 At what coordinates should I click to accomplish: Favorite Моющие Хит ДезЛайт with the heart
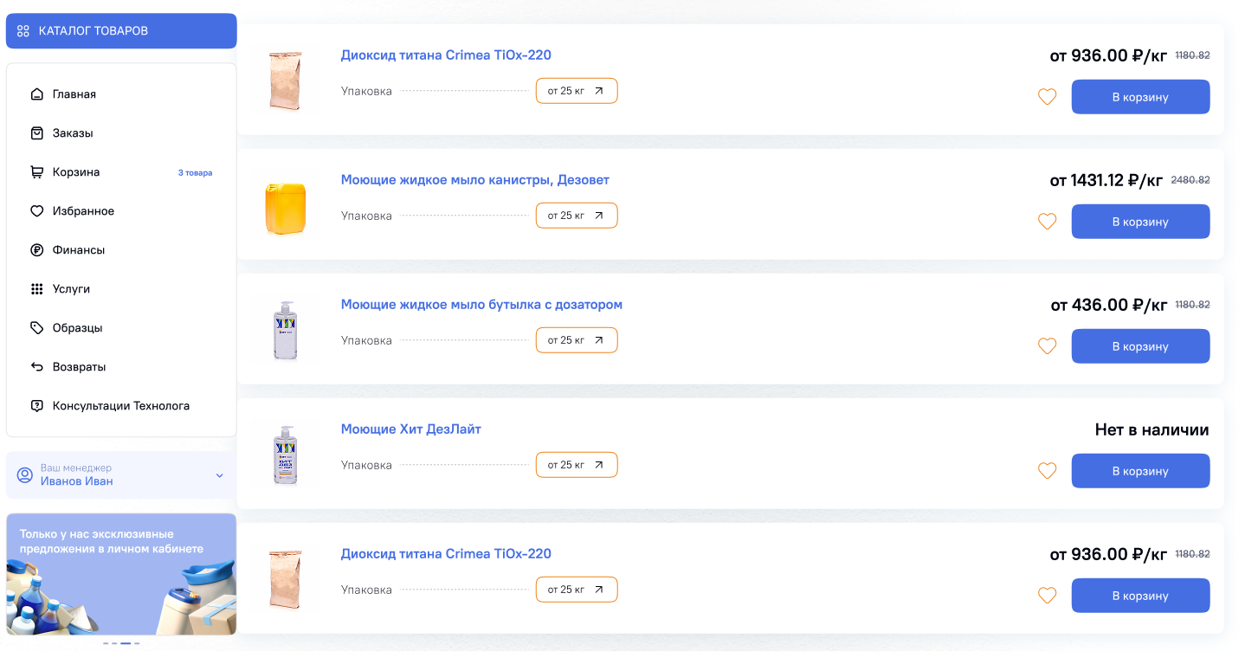[1048, 471]
